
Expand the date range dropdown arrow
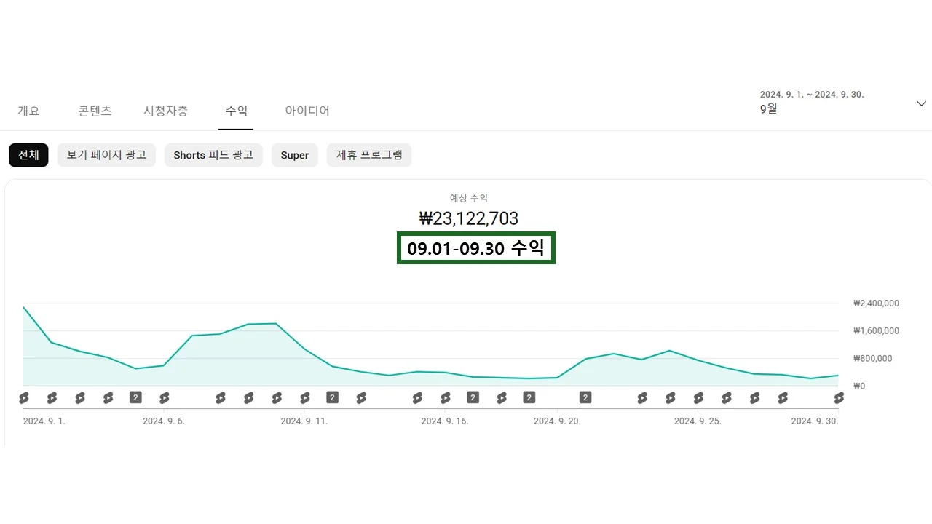[x=921, y=103]
